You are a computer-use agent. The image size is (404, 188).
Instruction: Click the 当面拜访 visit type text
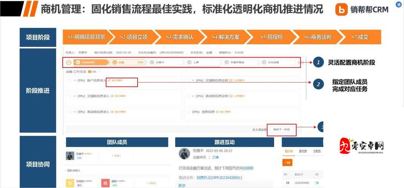[x=199, y=157]
